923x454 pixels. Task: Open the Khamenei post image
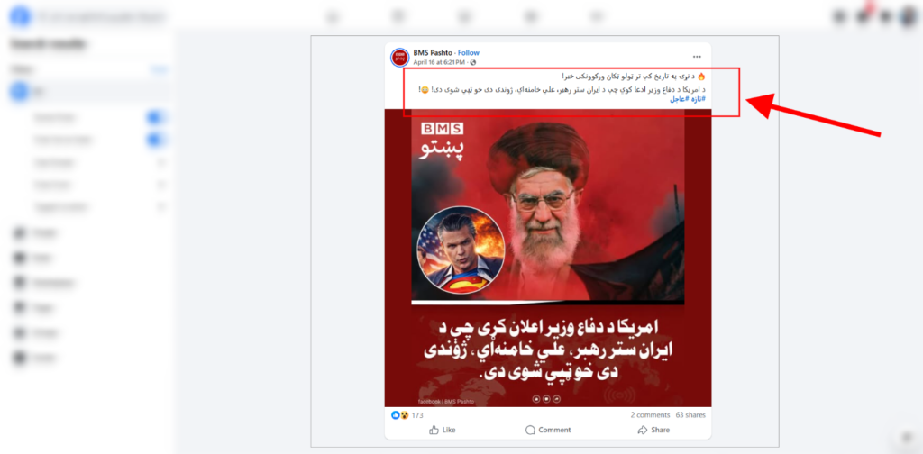[x=547, y=258]
